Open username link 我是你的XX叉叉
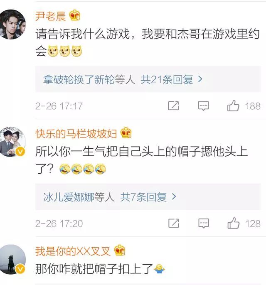Viewport: 266px width, 285px height. pyautogui.click(x=73, y=251)
